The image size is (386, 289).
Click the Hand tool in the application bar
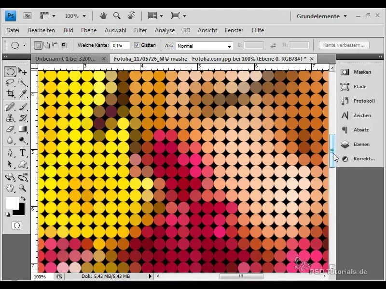click(103, 16)
